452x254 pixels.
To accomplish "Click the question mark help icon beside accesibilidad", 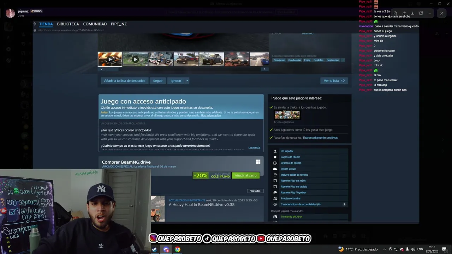I will pyautogui.click(x=344, y=204).
